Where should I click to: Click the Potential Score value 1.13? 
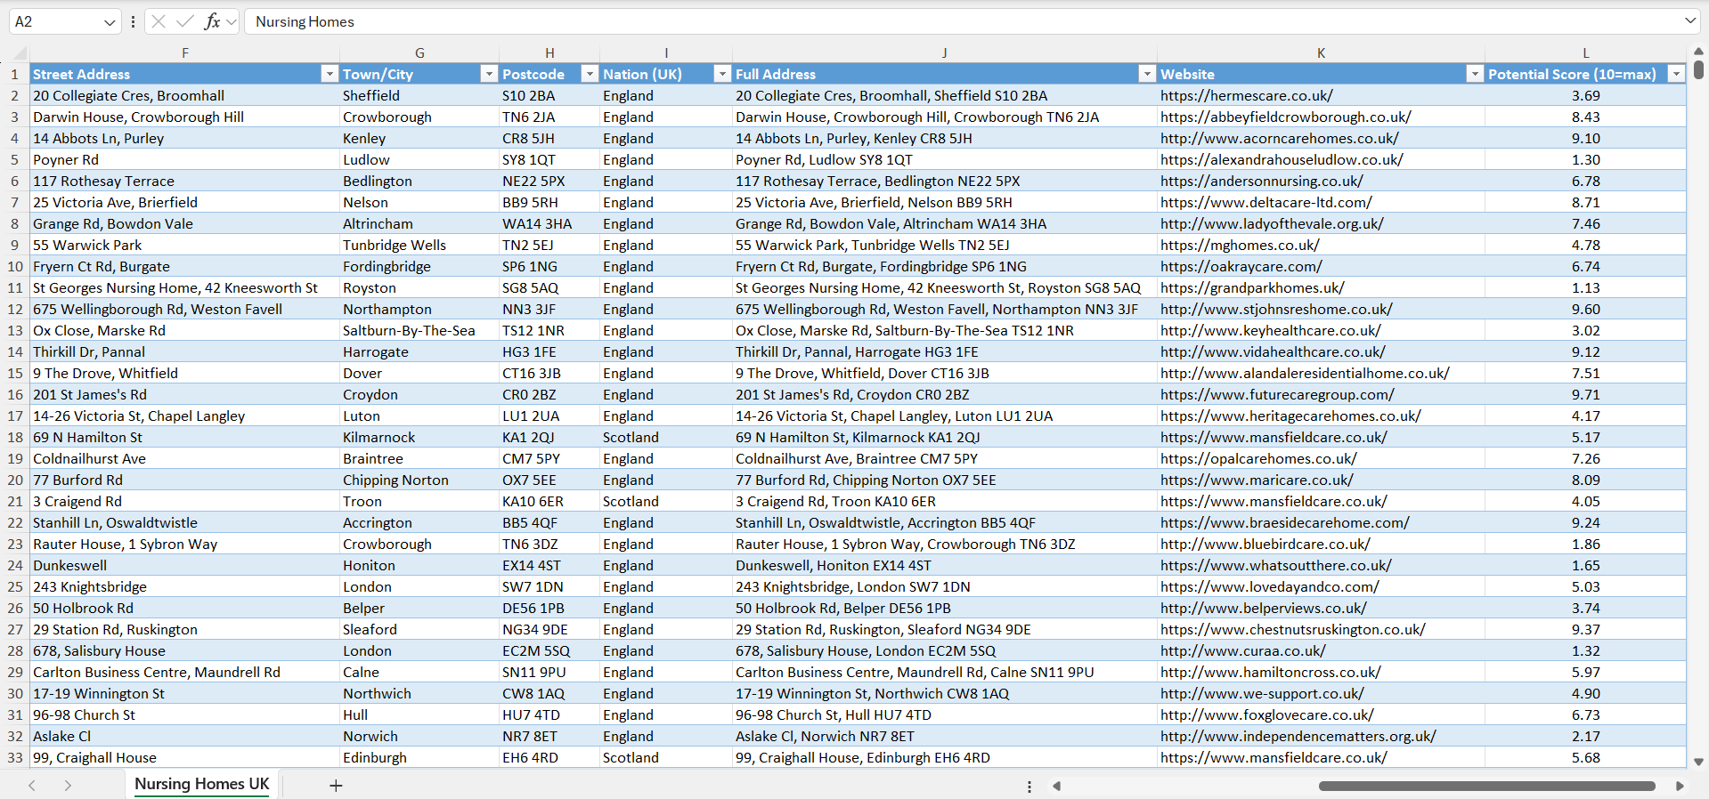[x=1586, y=287]
